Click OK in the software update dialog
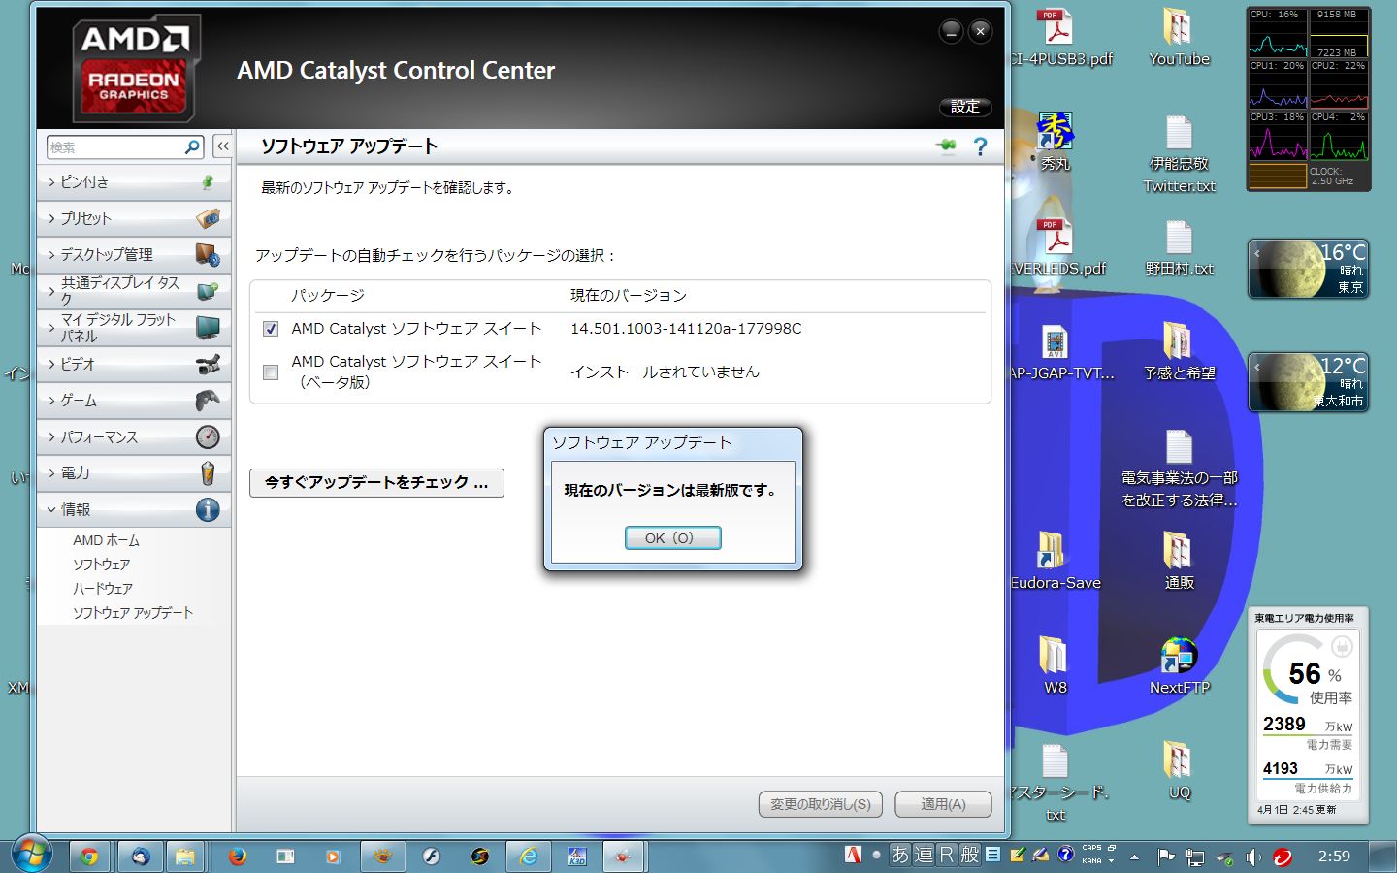The height and width of the screenshot is (873, 1397). 672,537
